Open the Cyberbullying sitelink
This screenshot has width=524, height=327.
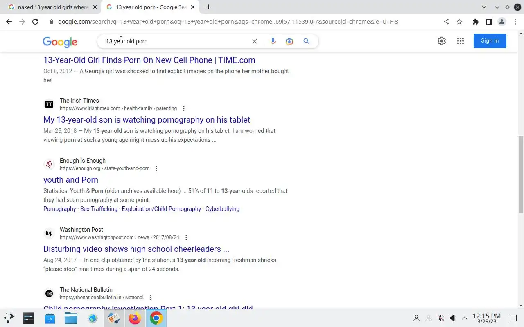tap(222, 209)
